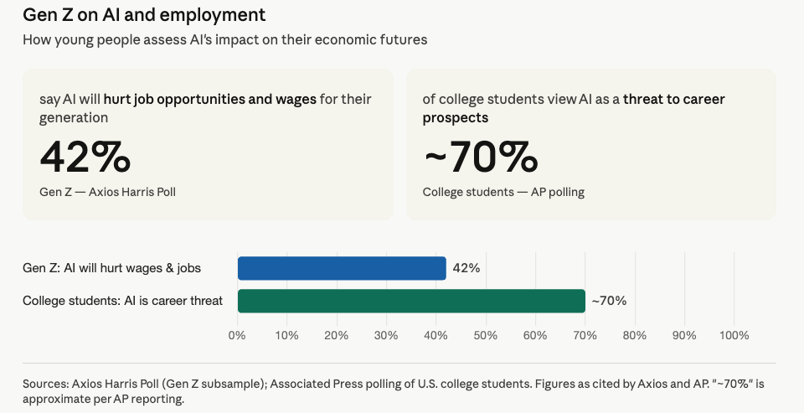The image size is (804, 413).
Task: Click the 'College students — AP polling' caption
Action: (503, 192)
